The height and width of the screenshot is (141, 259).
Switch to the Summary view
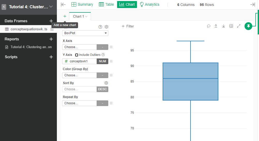click(82, 4)
